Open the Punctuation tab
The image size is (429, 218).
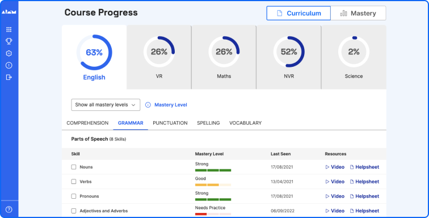170,123
